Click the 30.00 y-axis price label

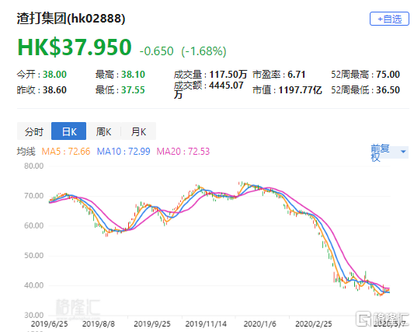pos(34,316)
